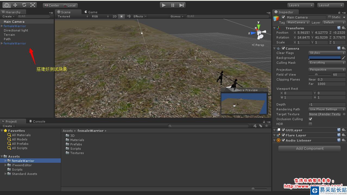This screenshot has height=195, width=347.
Task: Disable the Occlusion Culling checkbox
Action: (310, 119)
